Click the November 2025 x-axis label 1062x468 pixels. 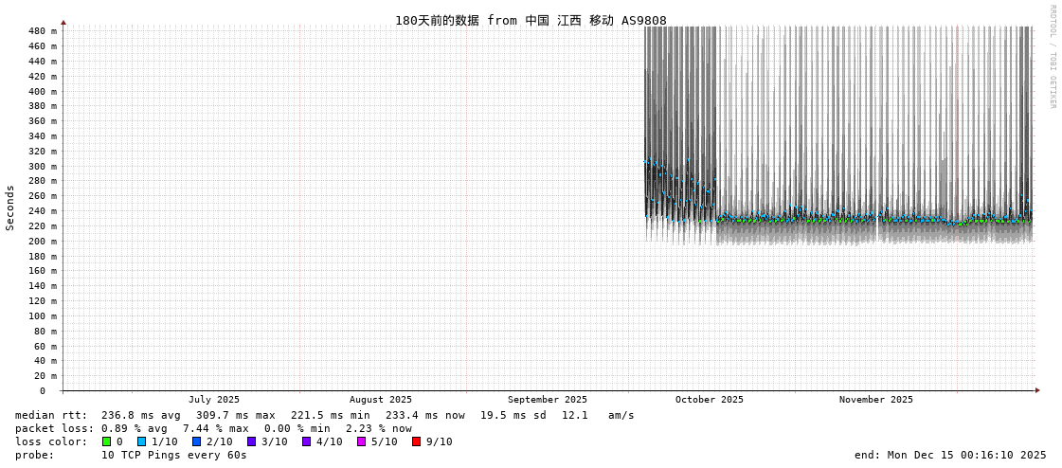(x=875, y=400)
